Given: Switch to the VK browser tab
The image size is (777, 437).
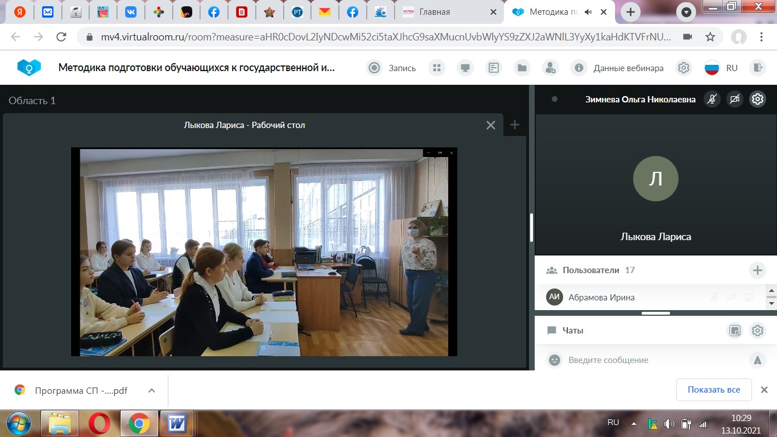Looking at the screenshot, I should tap(131, 12).
